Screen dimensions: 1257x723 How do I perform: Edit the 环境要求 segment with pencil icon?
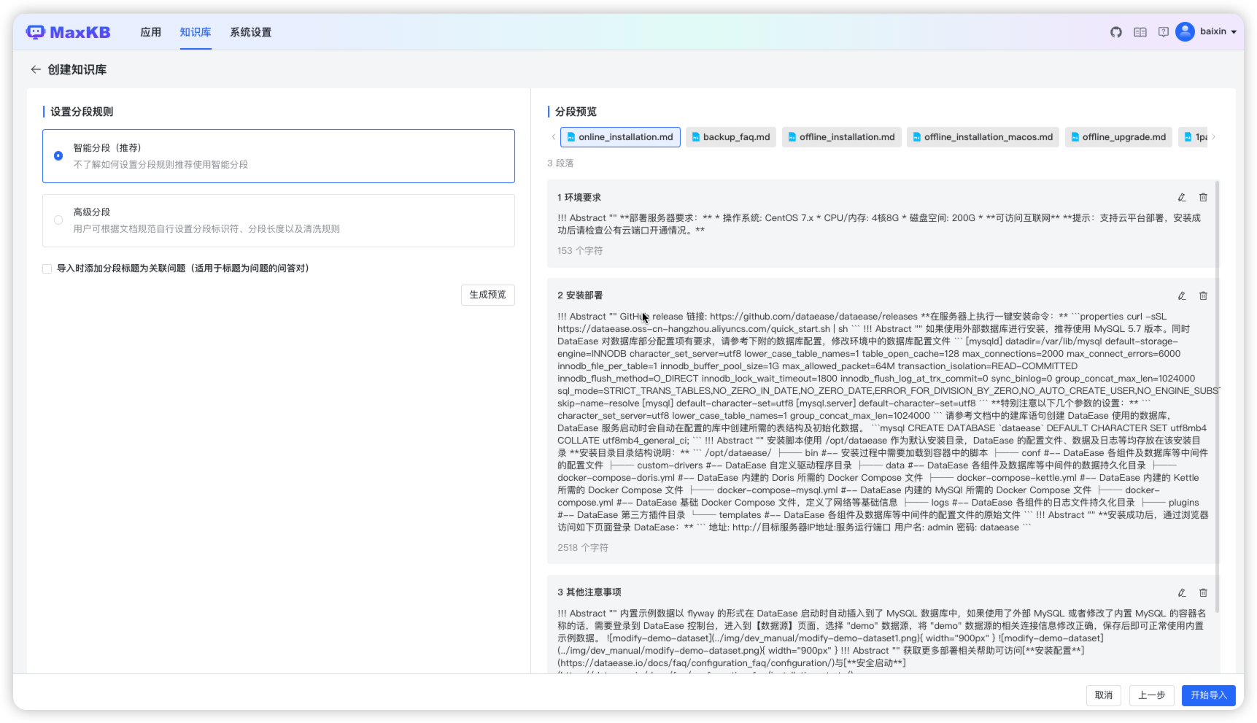(1181, 197)
